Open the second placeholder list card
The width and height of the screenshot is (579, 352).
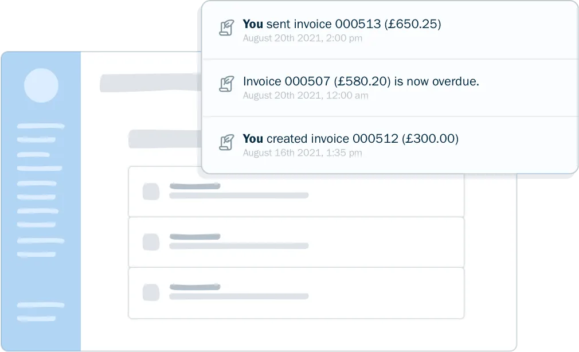296,243
